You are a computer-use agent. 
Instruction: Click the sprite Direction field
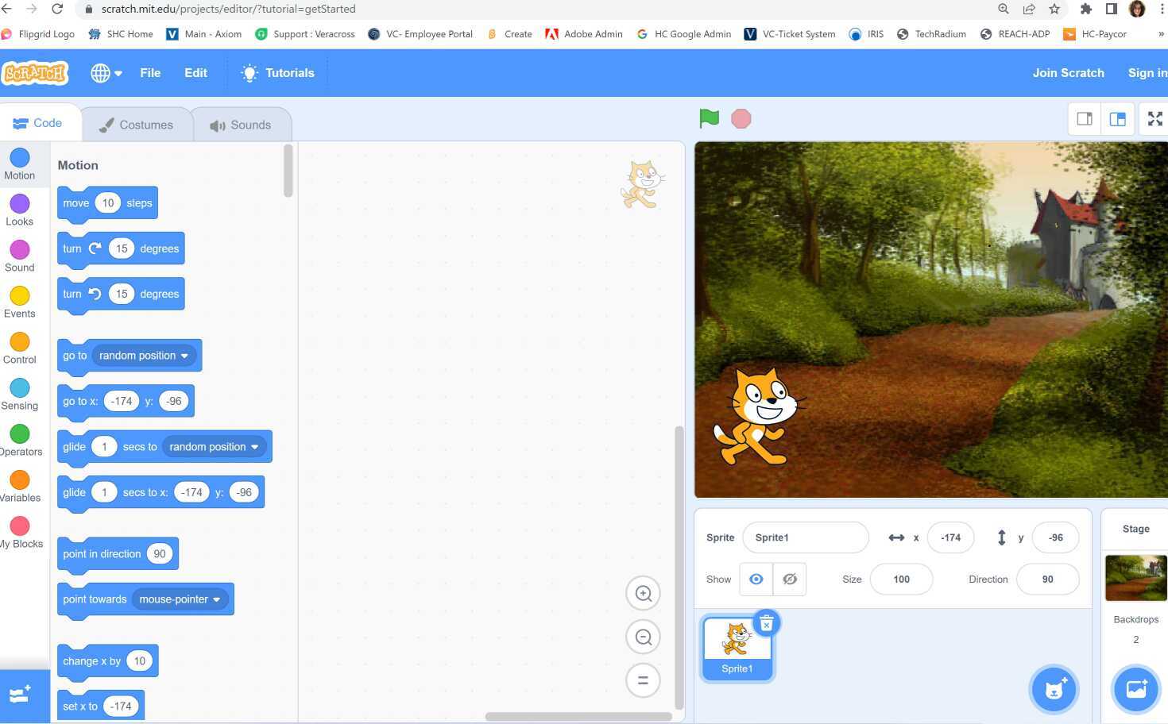1047,580
